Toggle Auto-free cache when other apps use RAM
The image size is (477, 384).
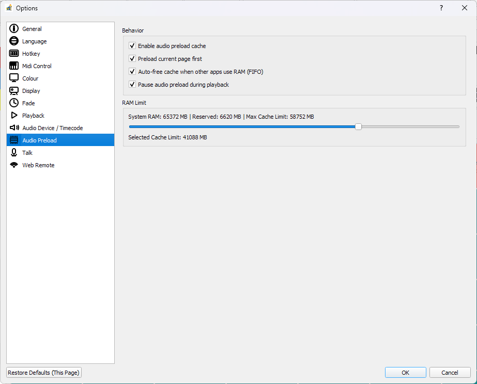[x=132, y=71]
